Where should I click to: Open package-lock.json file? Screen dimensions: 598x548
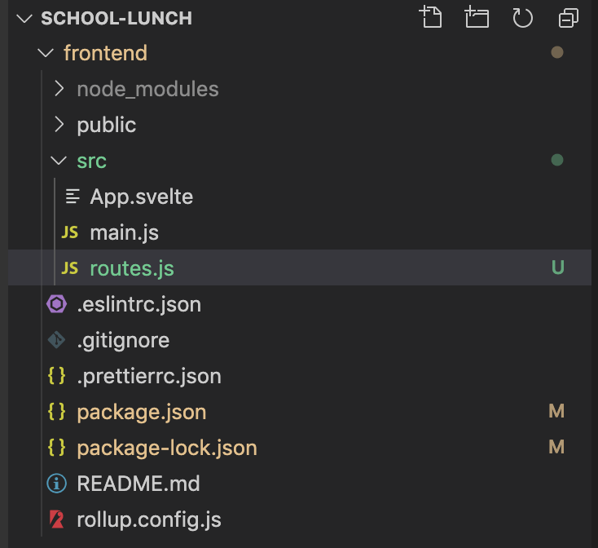point(166,449)
